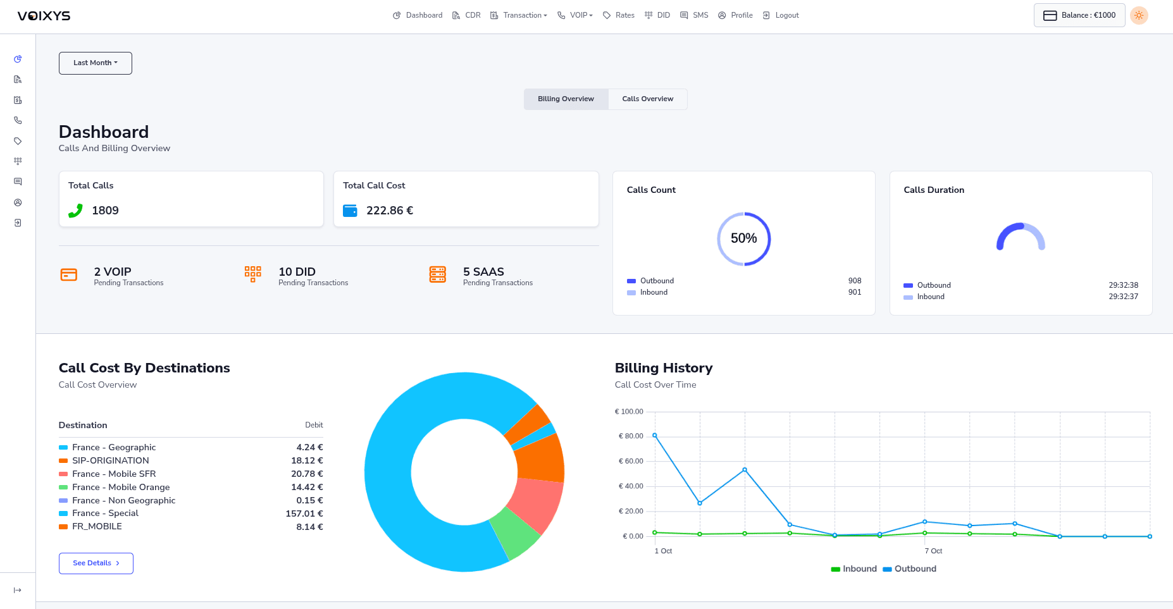Select the FR_MOBILE destination row

point(191,527)
